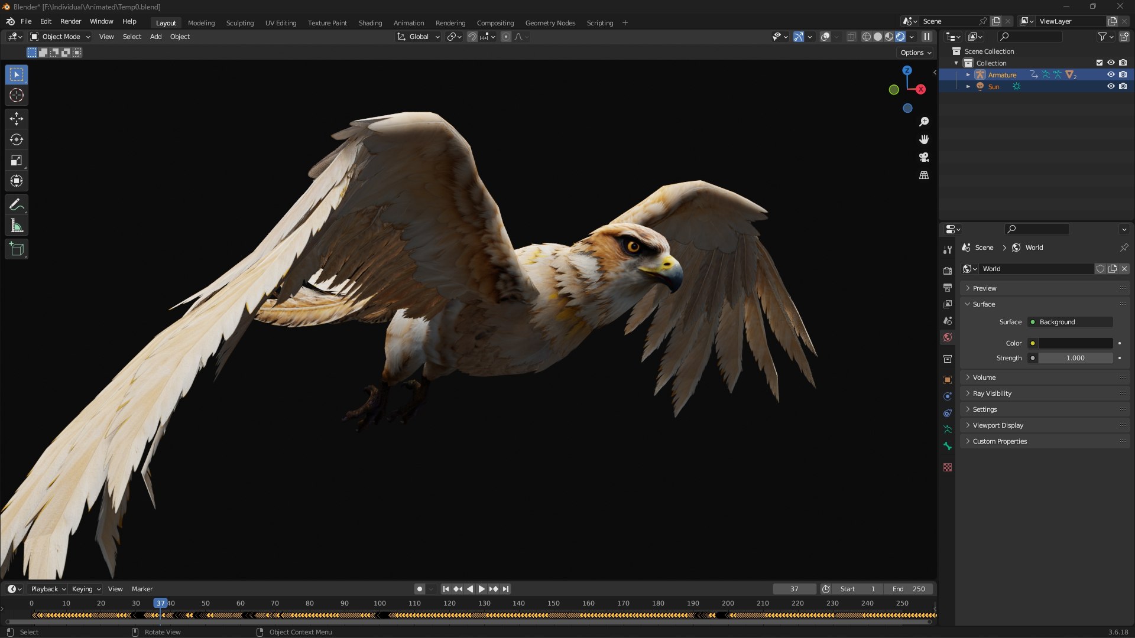Image resolution: width=1135 pixels, height=638 pixels.
Task: Toggle Collection eye visibility
Action: tap(1111, 63)
